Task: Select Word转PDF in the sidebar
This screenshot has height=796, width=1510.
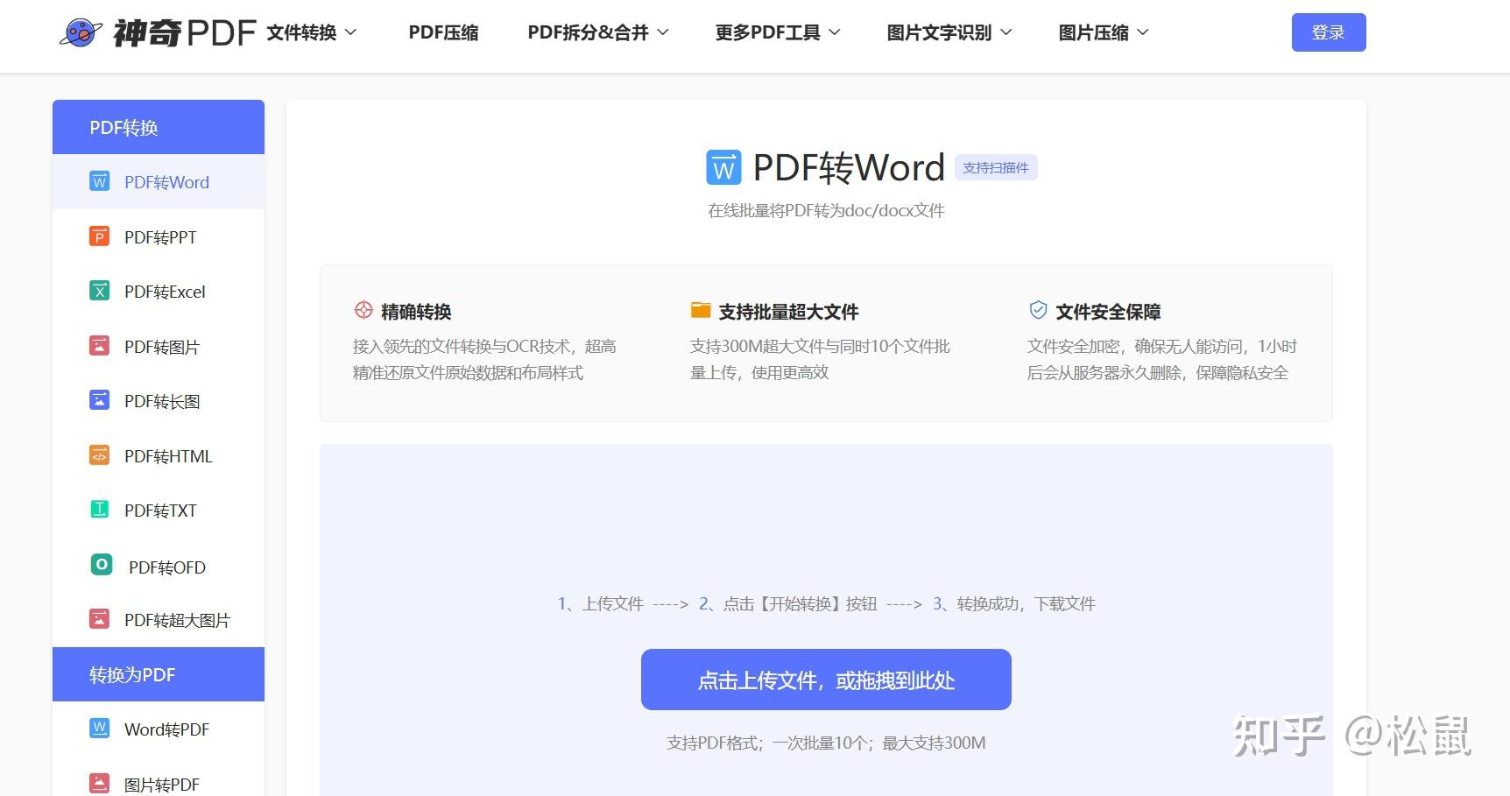Action: click(x=159, y=729)
